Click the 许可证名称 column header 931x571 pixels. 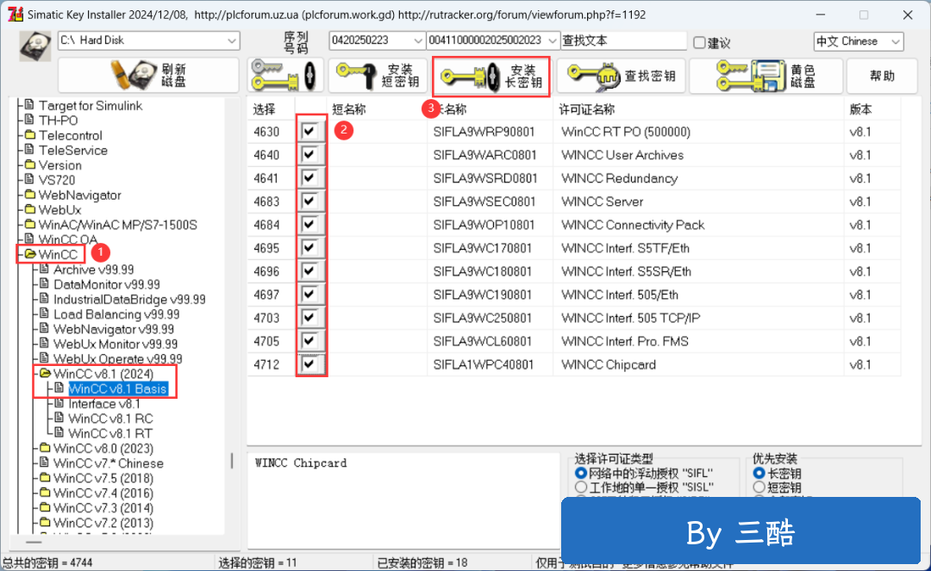tap(587, 109)
